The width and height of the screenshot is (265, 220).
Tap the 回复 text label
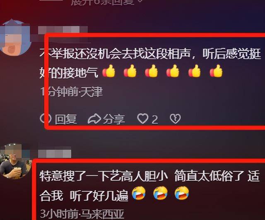click(66, 119)
